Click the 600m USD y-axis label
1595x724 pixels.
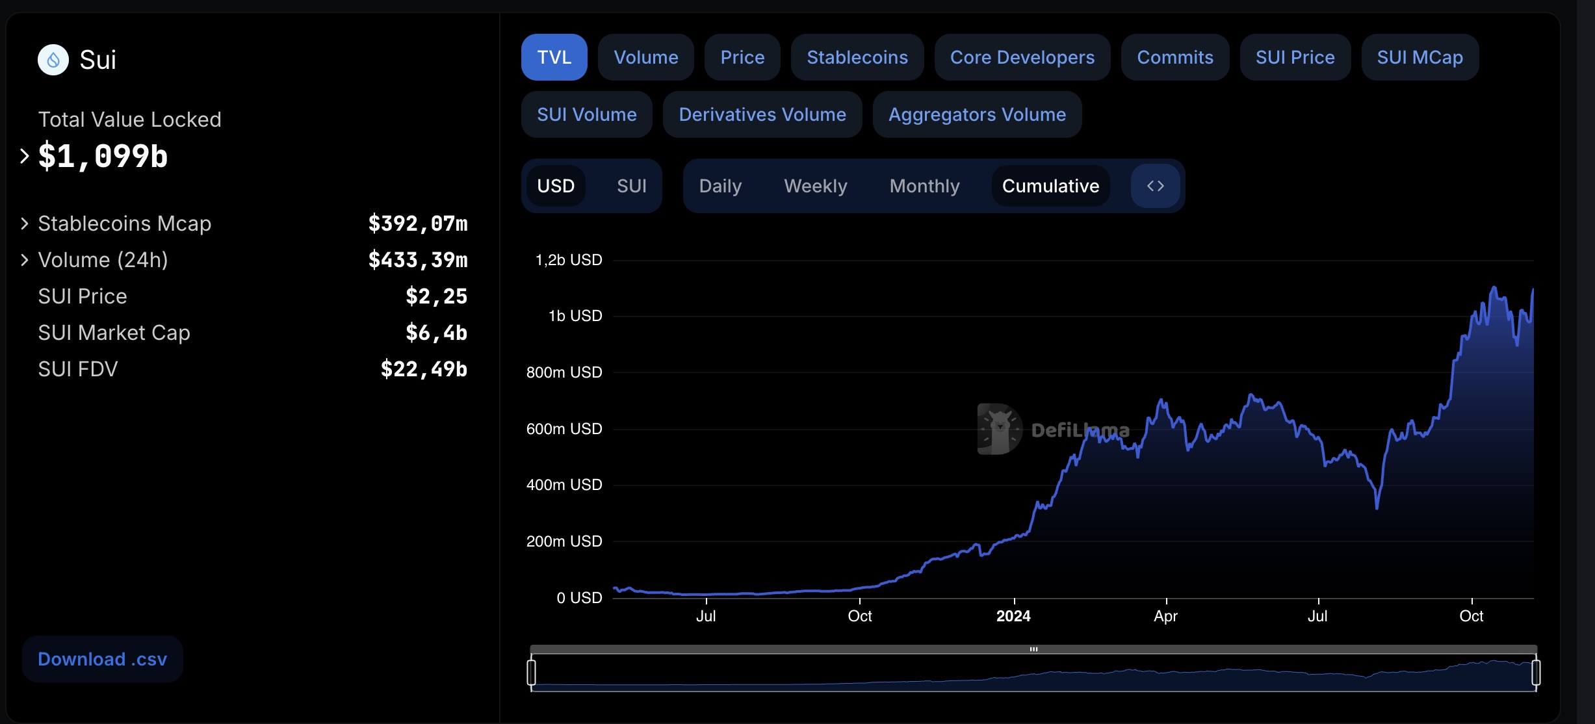click(564, 429)
